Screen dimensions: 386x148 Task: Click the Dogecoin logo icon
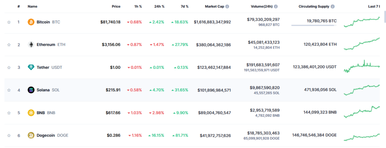(31, 136)
